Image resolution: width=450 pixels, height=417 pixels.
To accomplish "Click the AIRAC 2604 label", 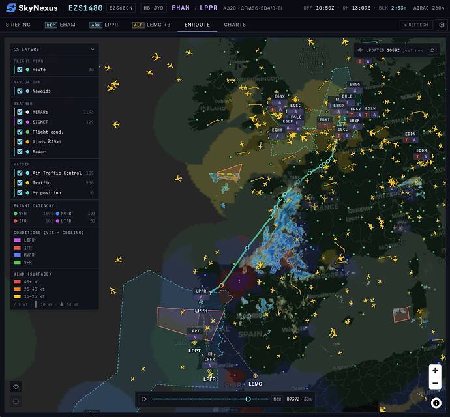I will pyautogui.click(x=428, y=8).
